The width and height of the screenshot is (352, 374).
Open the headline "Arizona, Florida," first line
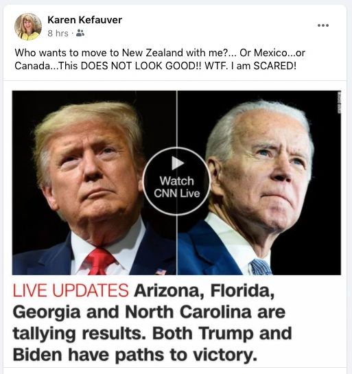point(204,290)
